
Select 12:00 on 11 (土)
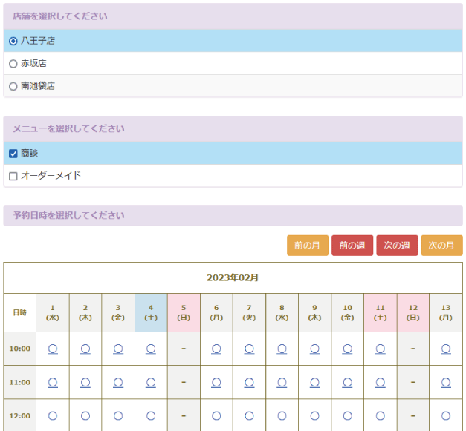(x=381, y=415)
